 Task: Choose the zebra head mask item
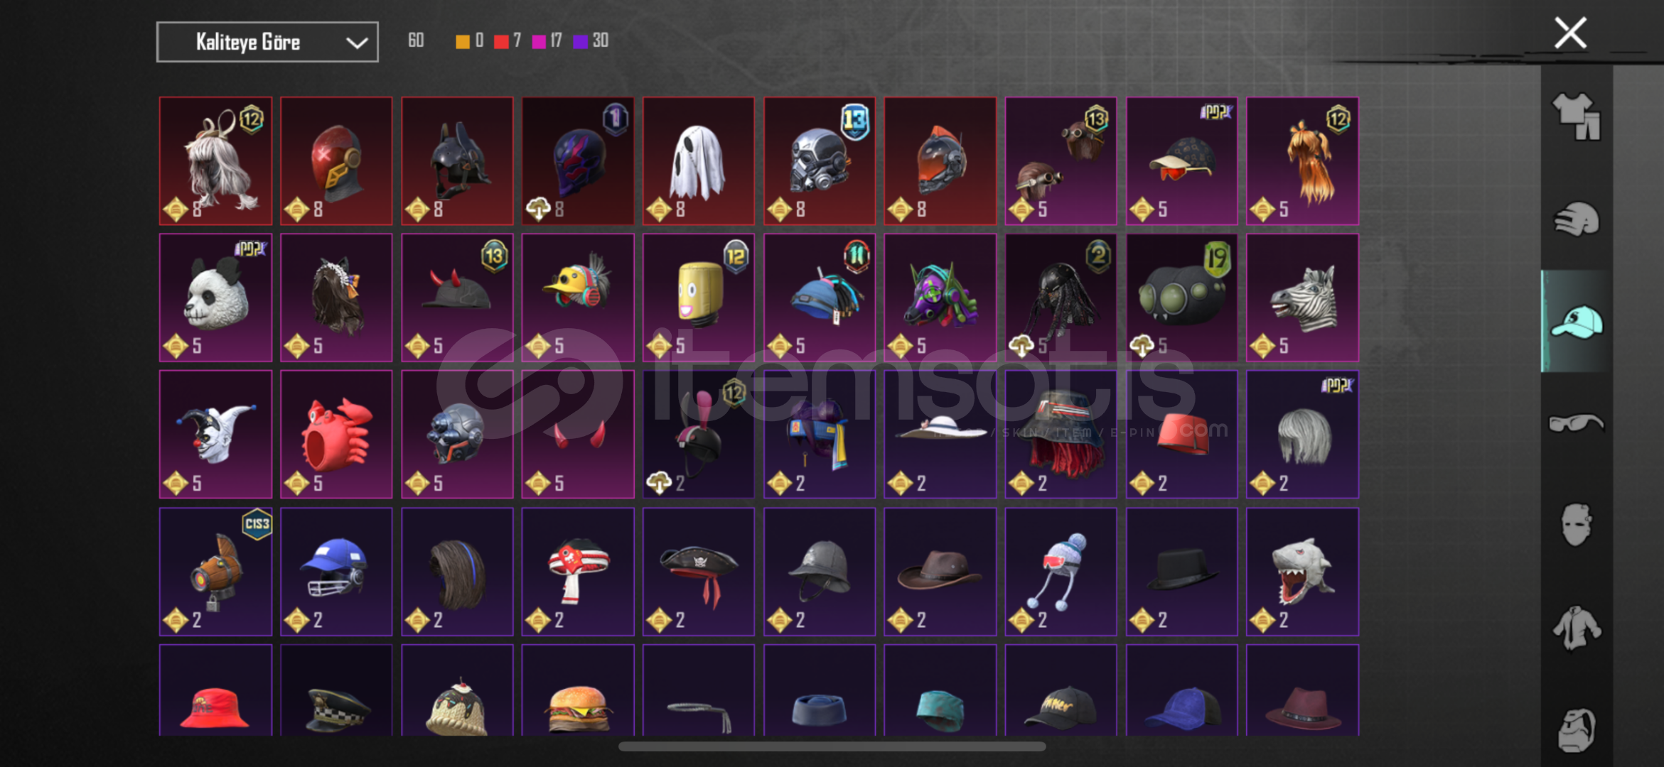click(1302, 298)
